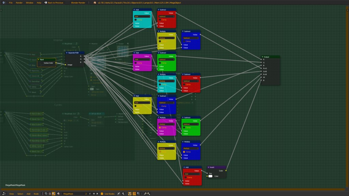Toggle Clamp on the yellow Multiply node

[x=160, y=41]
